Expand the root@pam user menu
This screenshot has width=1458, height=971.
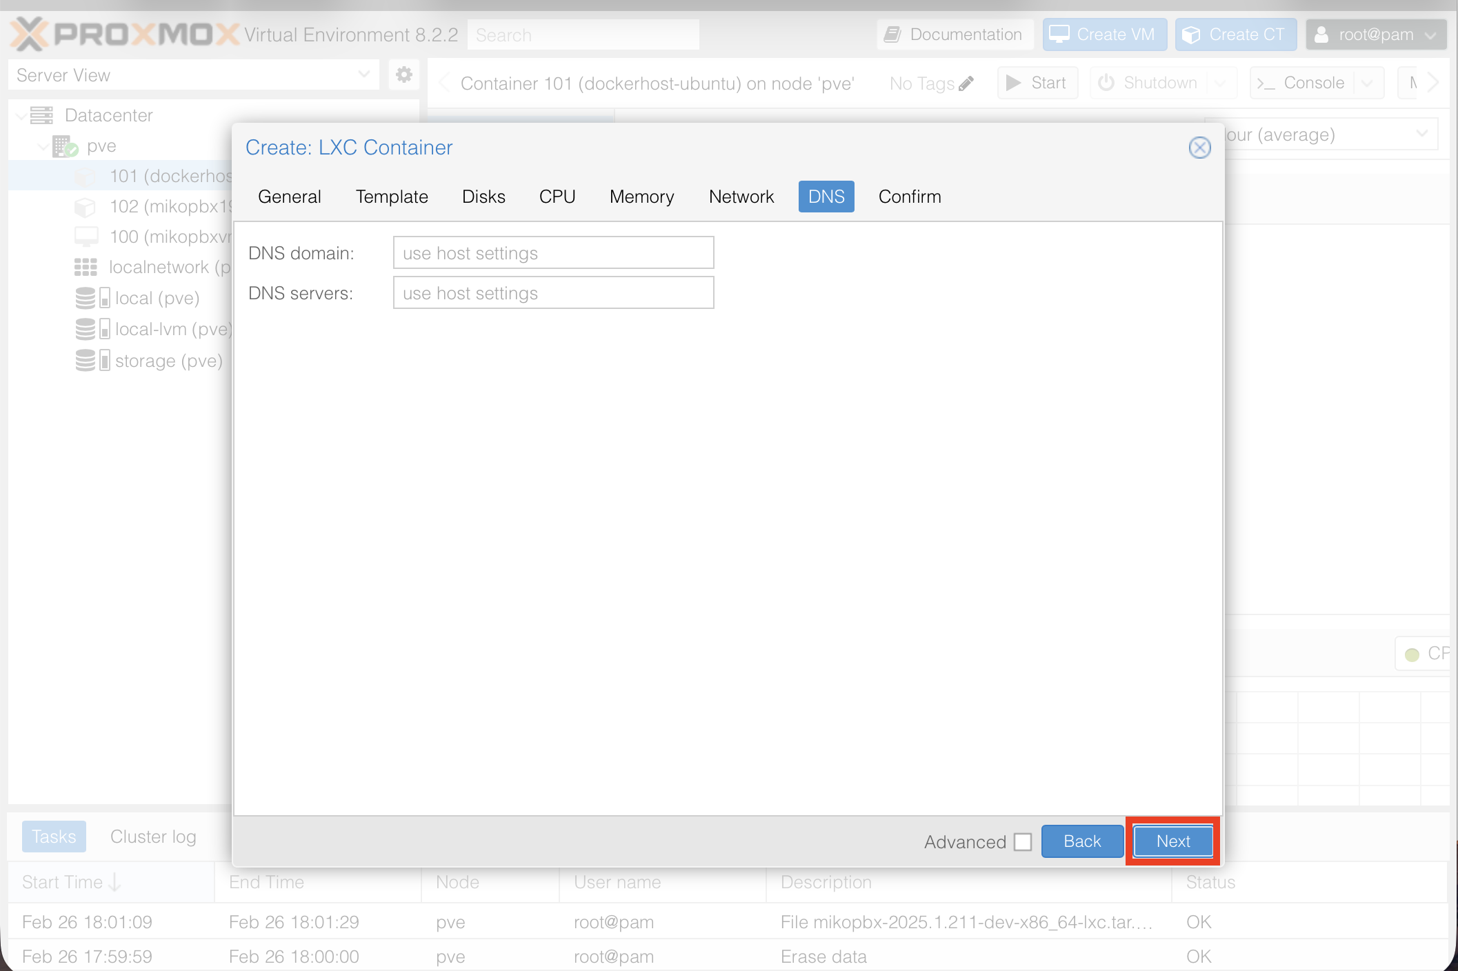tap(1376, 34)
